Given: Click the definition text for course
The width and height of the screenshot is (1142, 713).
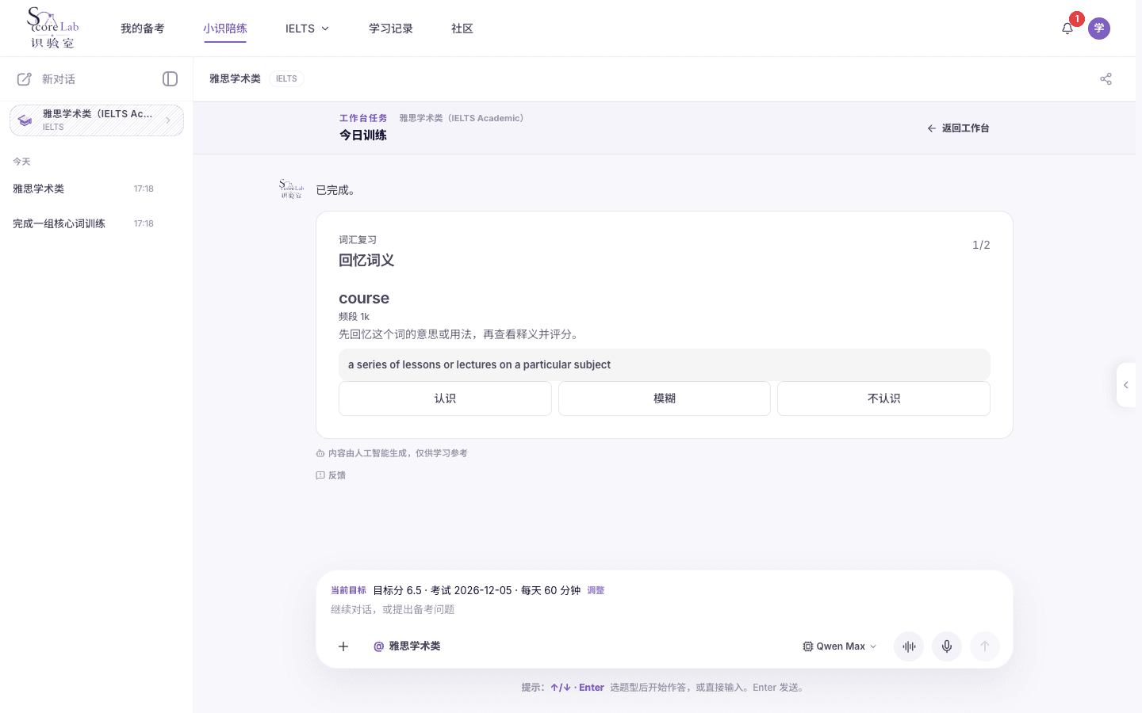Looking at the screenshot, I should 479,364.
